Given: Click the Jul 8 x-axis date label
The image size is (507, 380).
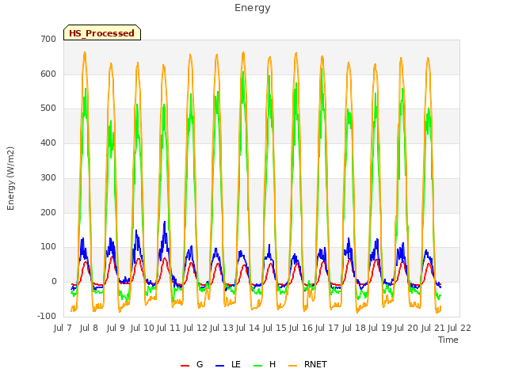Looking at the screenshot, I should pos(89,328).
